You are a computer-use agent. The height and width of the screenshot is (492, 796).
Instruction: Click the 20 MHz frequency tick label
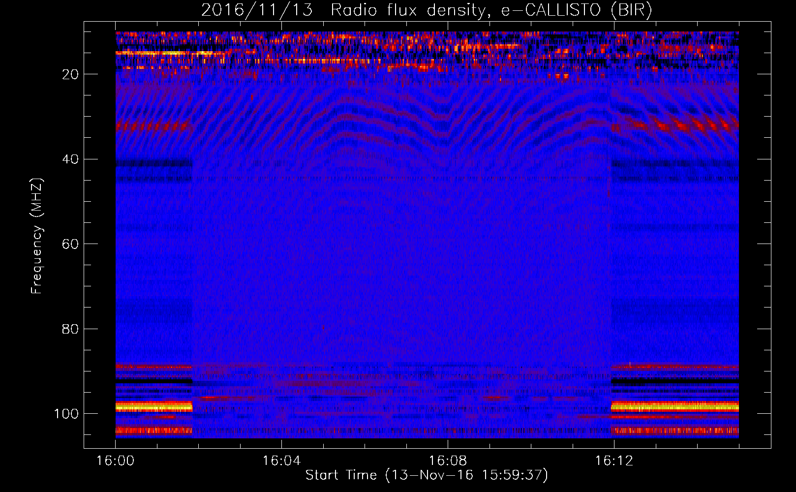tap(70, 74)
